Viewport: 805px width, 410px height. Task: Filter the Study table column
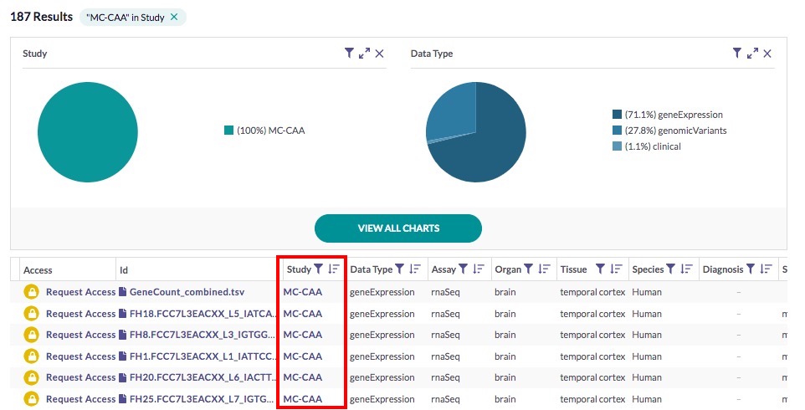coord(318,269)
